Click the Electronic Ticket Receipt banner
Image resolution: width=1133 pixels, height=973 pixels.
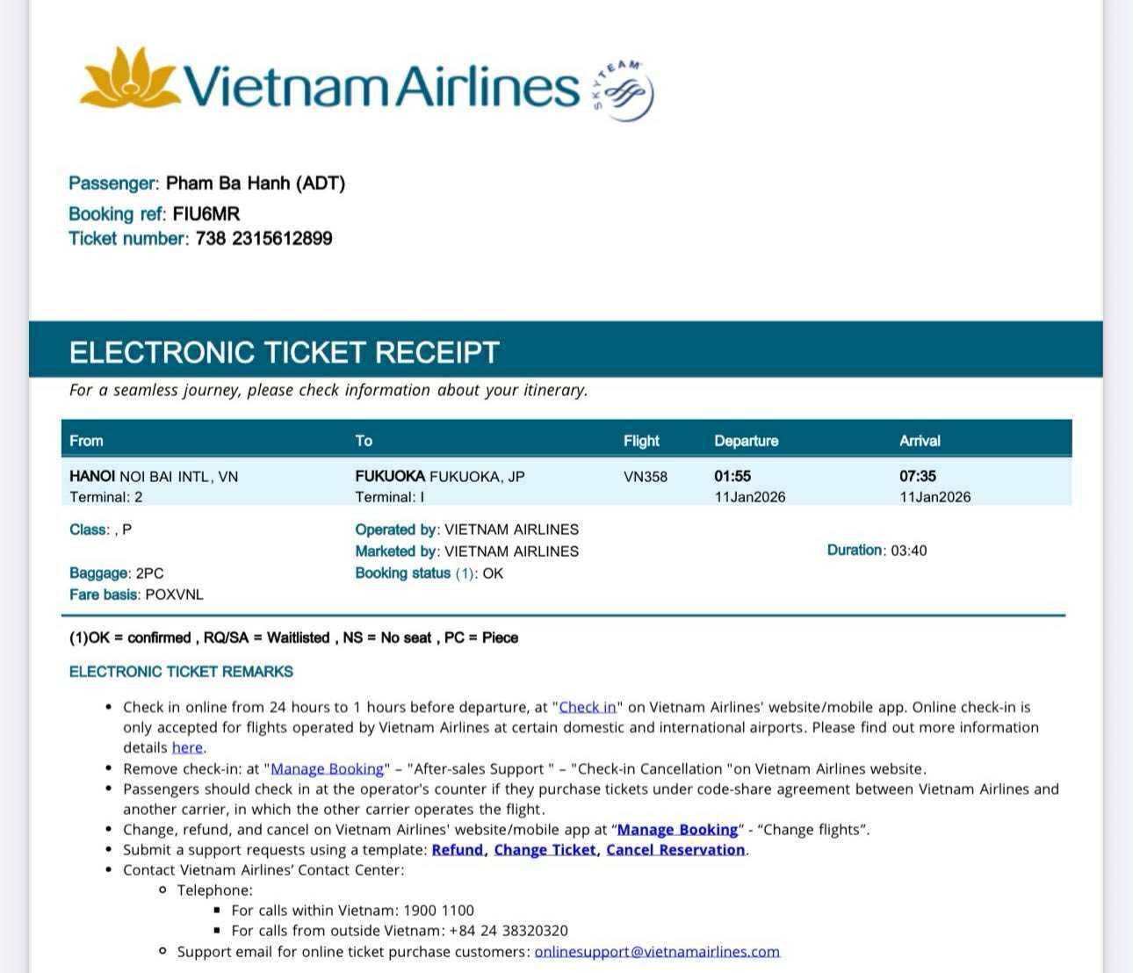285,352
